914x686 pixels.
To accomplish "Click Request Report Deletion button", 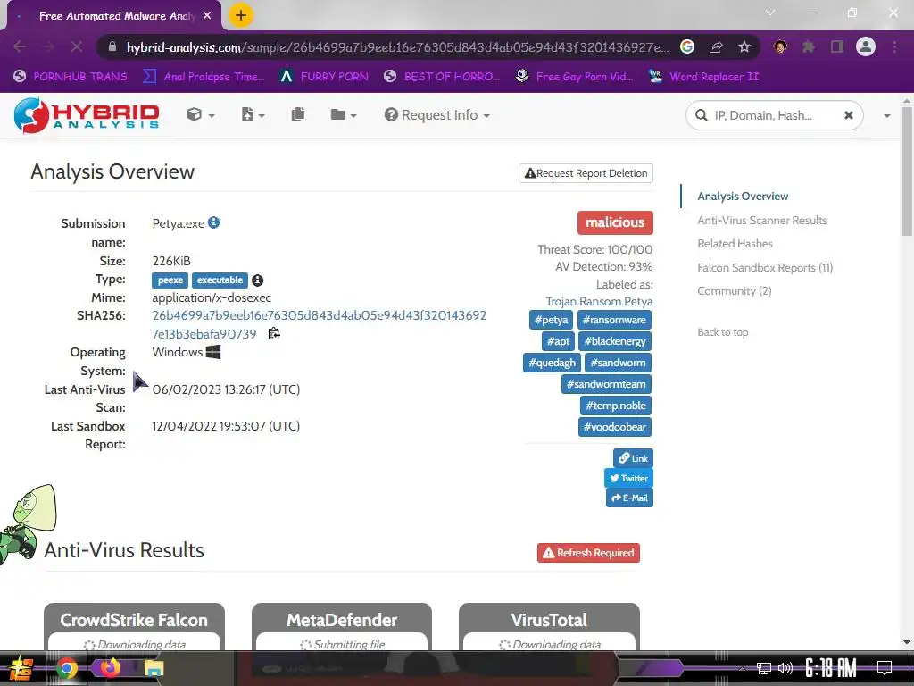I will click(586, 173).
